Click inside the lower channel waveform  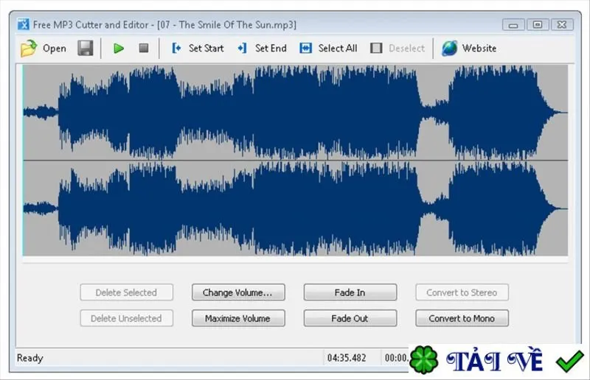click(296, 208)
